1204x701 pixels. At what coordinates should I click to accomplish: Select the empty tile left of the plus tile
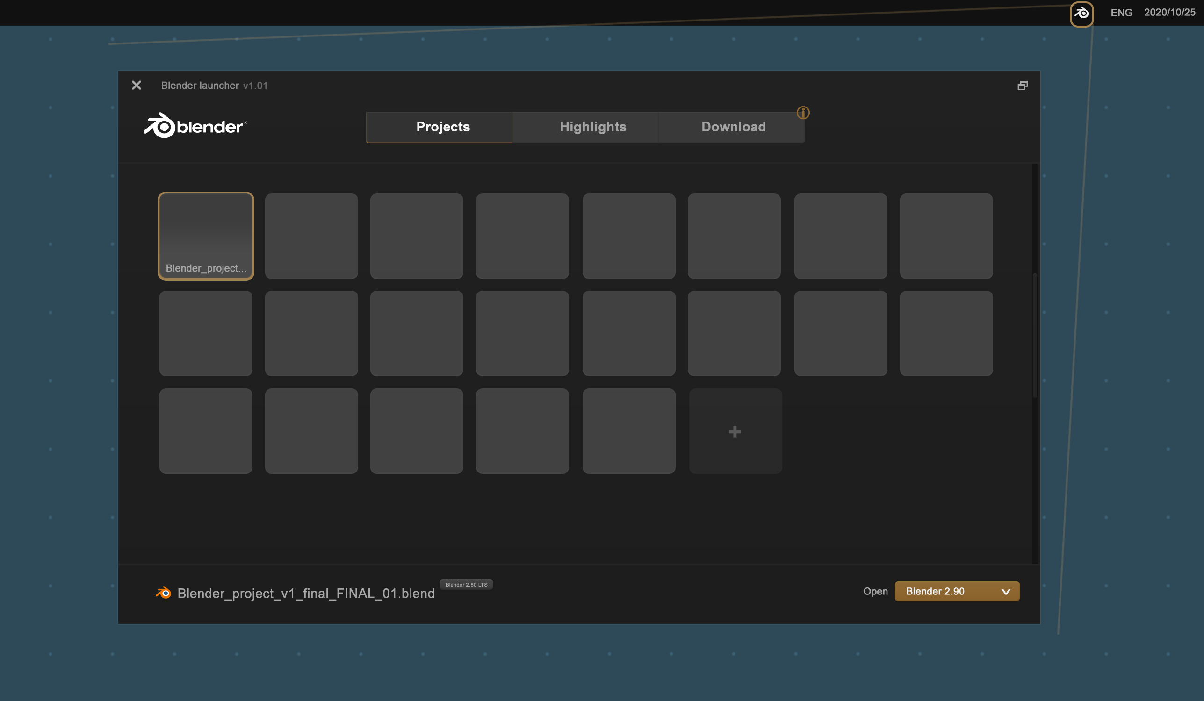(629, 431)
